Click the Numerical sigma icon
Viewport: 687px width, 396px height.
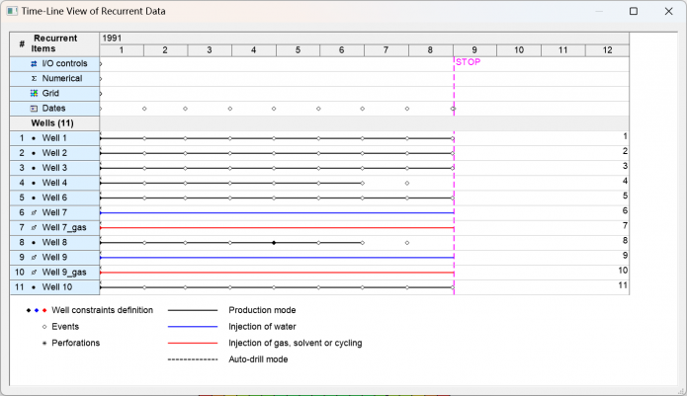point(34,78)
